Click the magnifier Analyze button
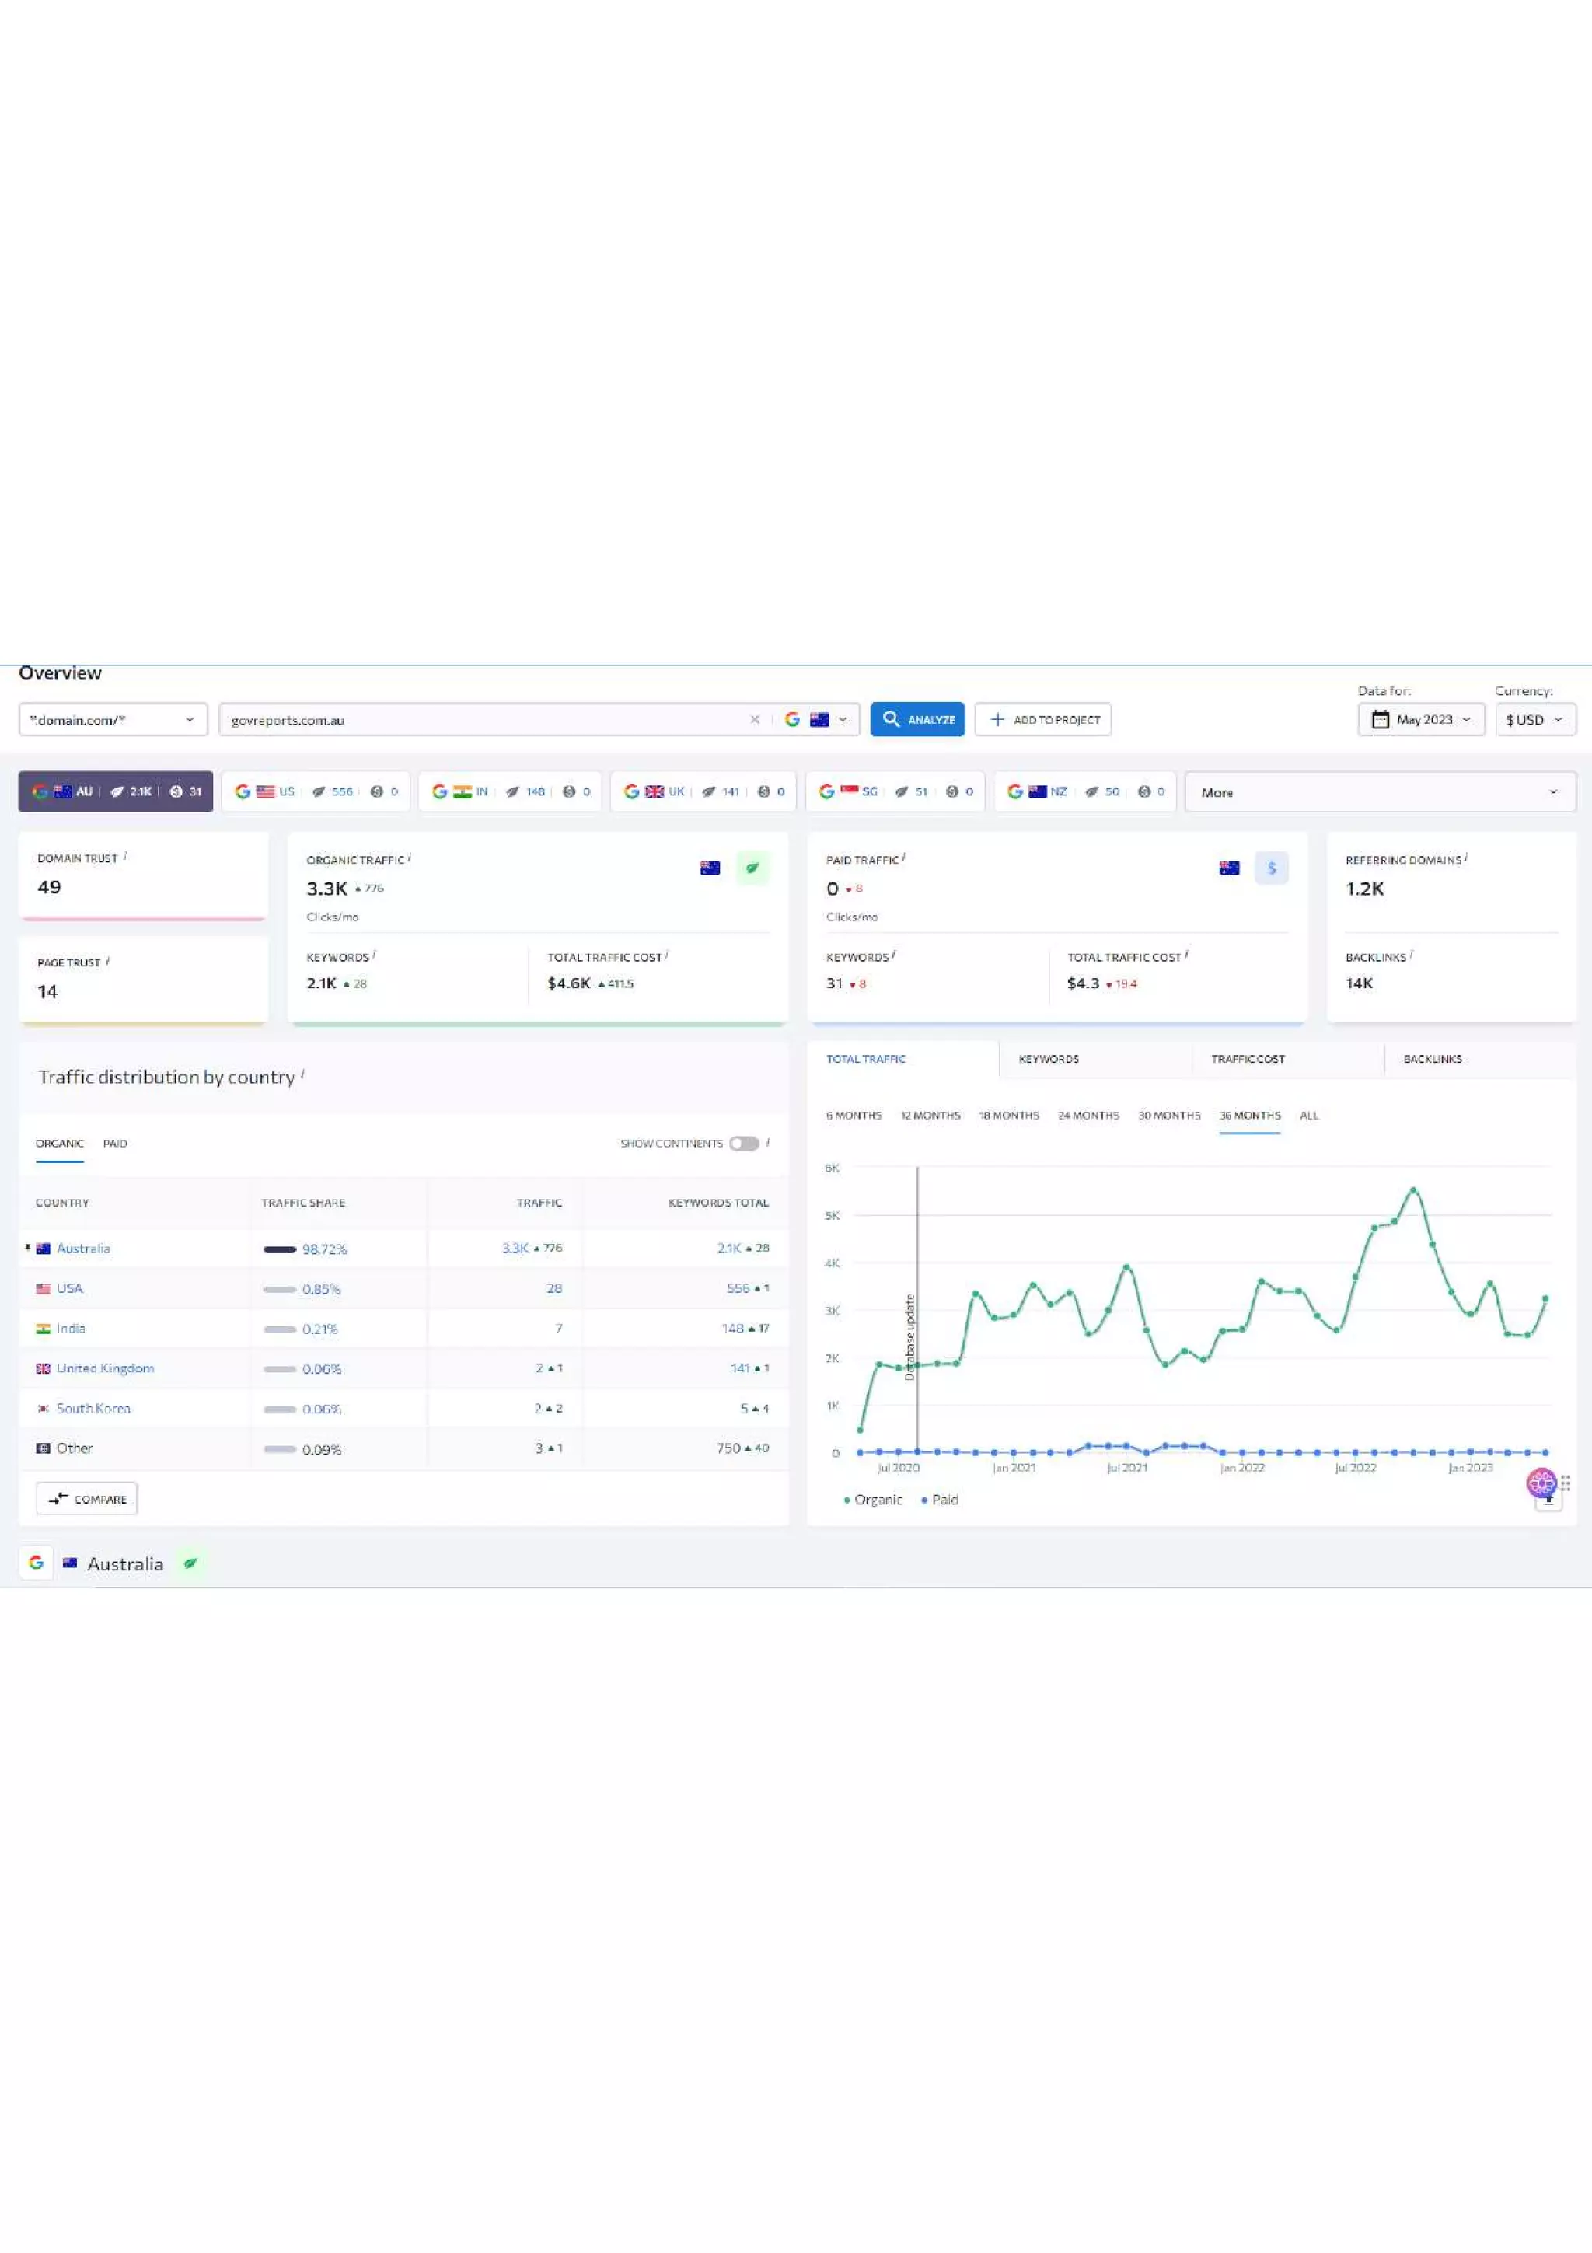 pos(916,719)
